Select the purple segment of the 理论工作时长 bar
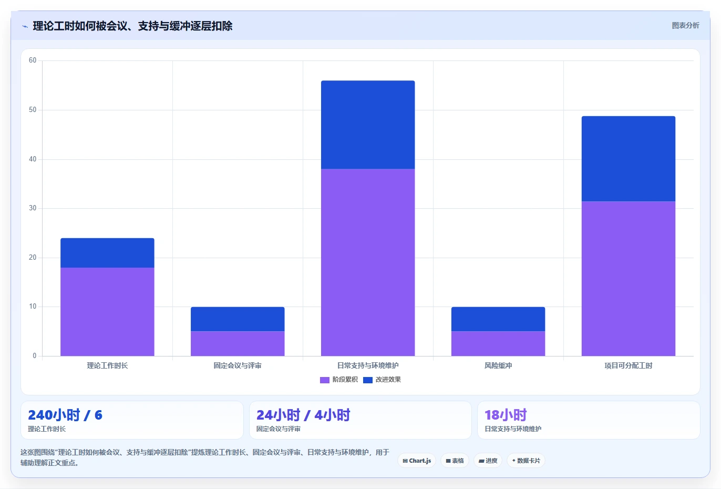Viewport: 721px width, 489px height. click(x=107, y=312)
